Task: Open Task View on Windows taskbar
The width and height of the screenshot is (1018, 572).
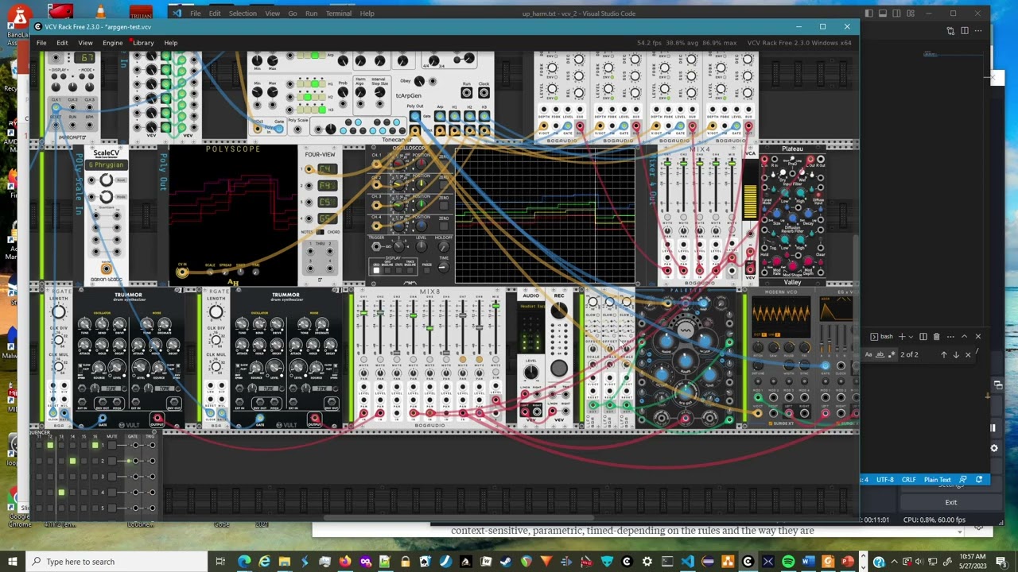Action: (220, 562)
